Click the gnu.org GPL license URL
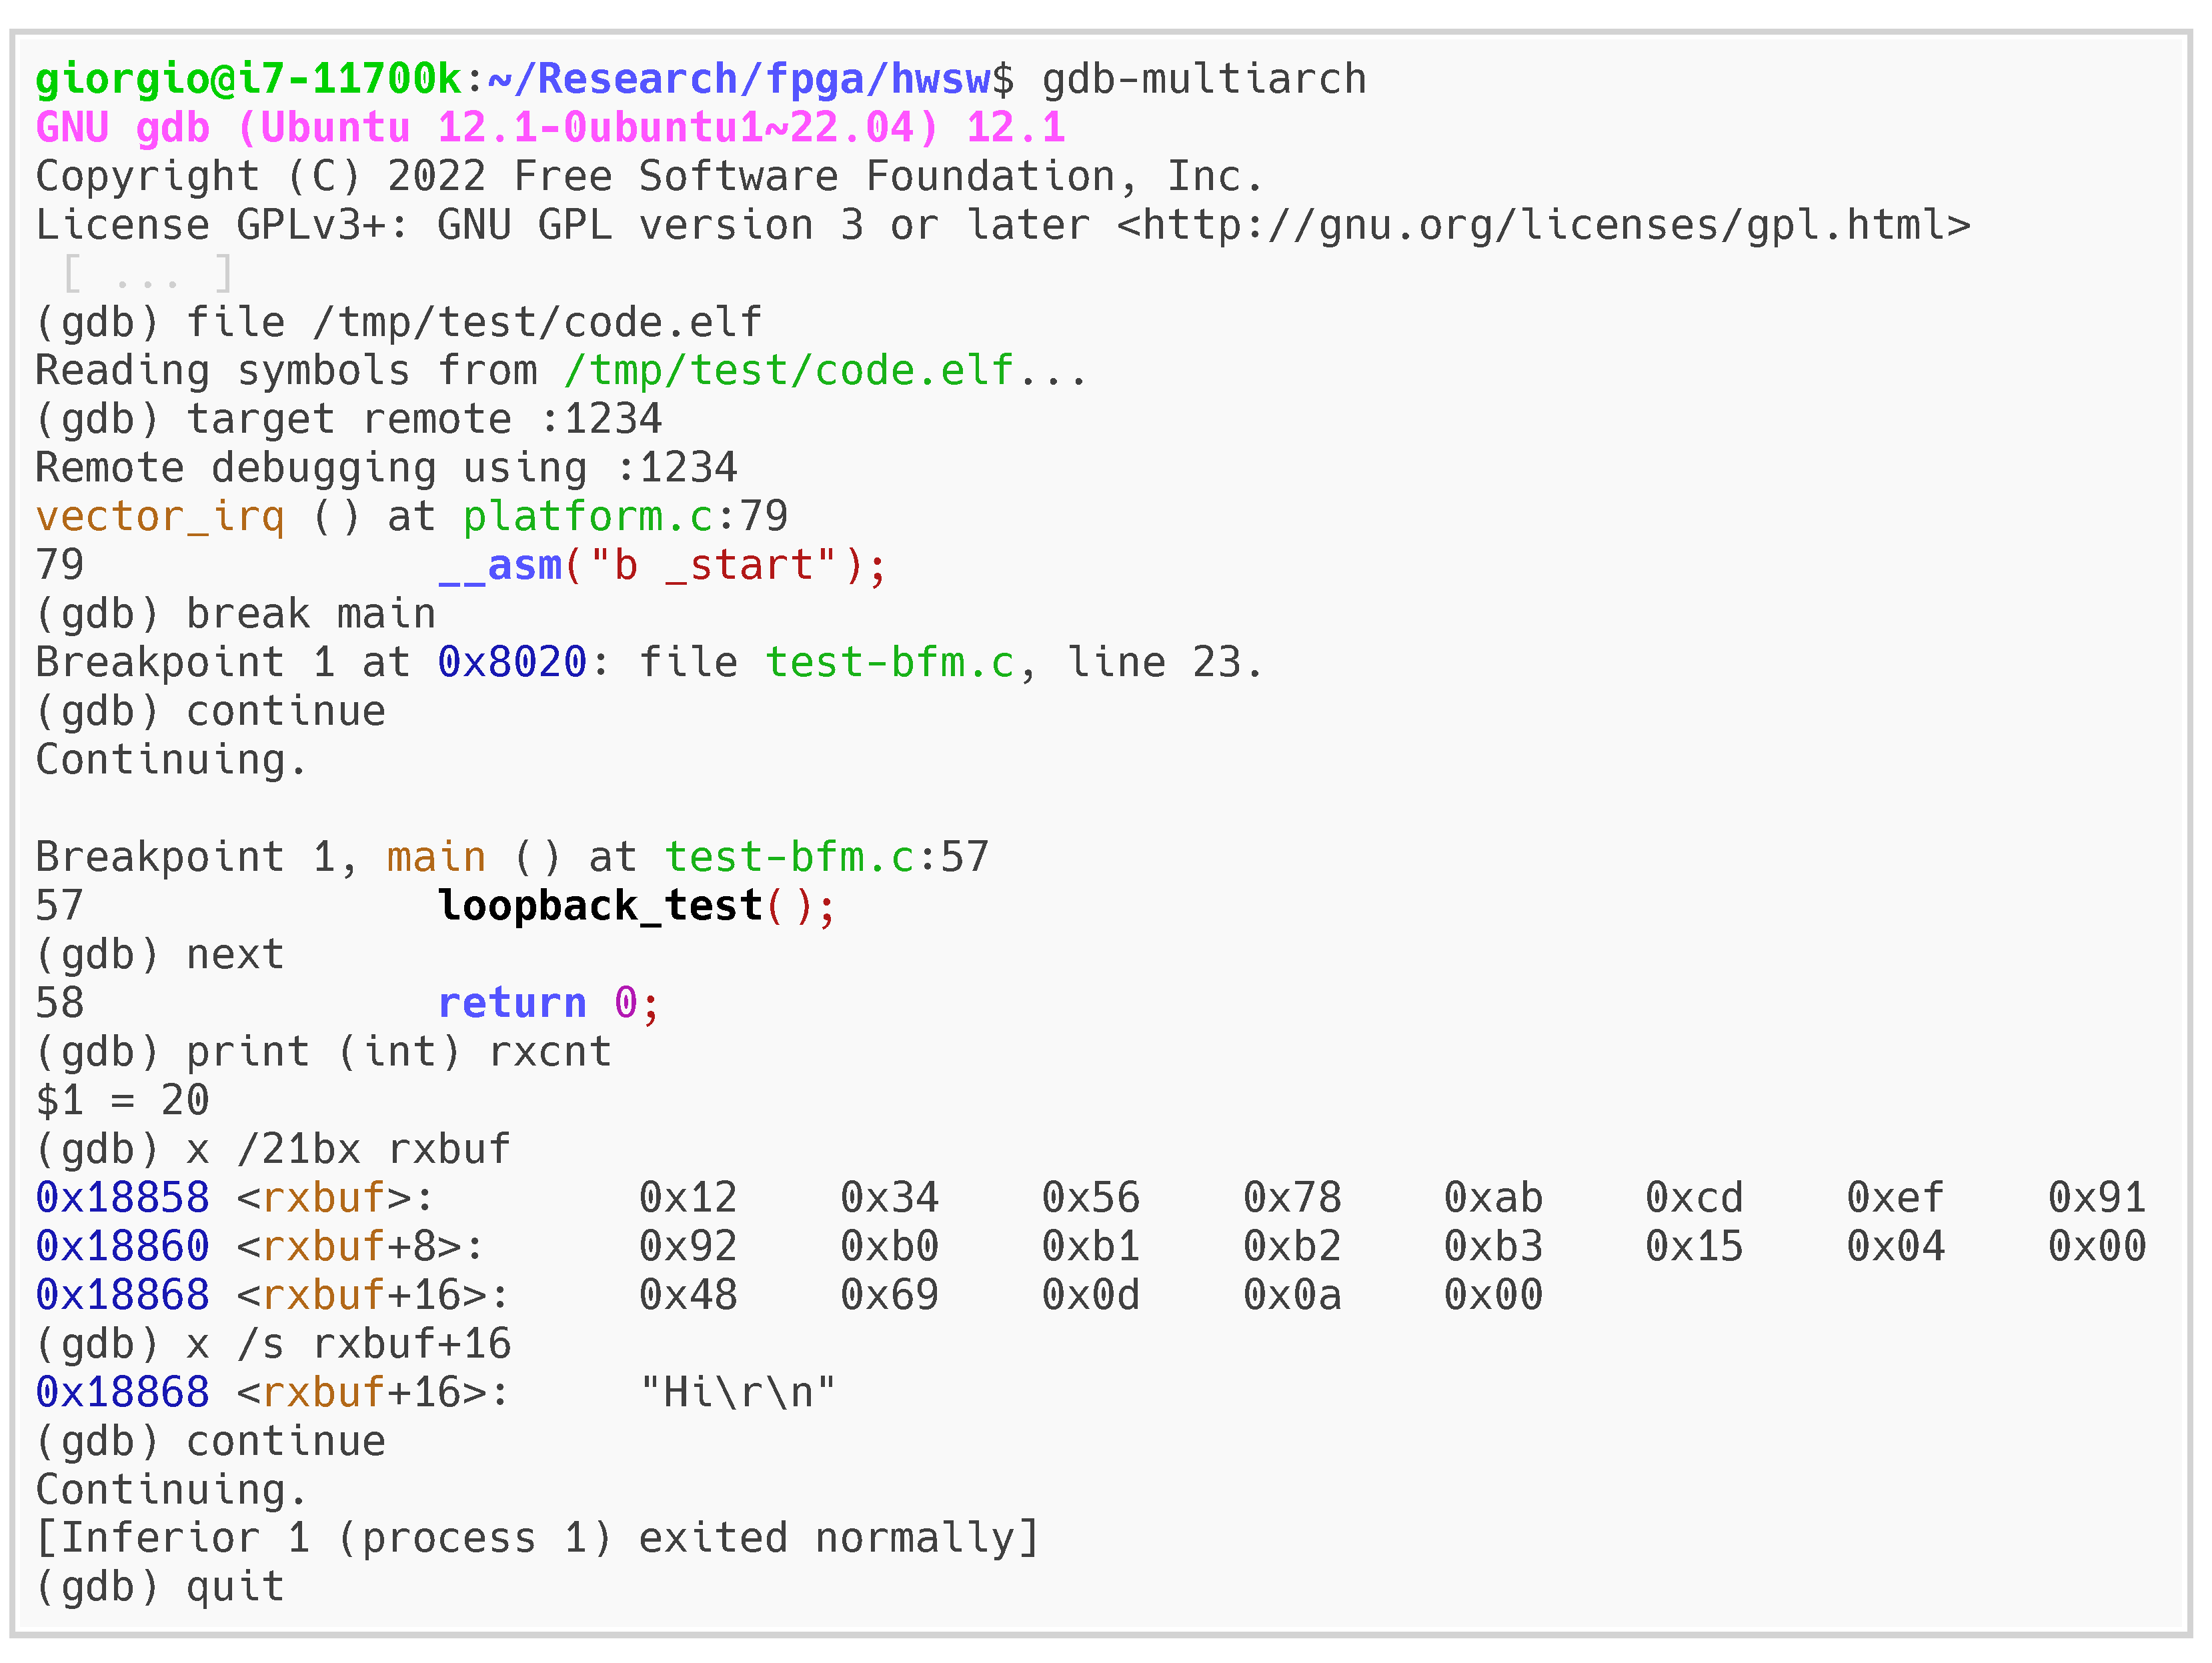This screenshot has height=1663, width=2212. tap(1543, 225)
